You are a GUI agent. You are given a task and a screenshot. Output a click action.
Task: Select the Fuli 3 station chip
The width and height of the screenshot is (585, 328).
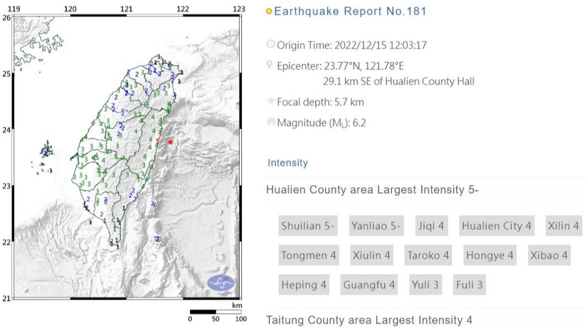click(469, 285)
